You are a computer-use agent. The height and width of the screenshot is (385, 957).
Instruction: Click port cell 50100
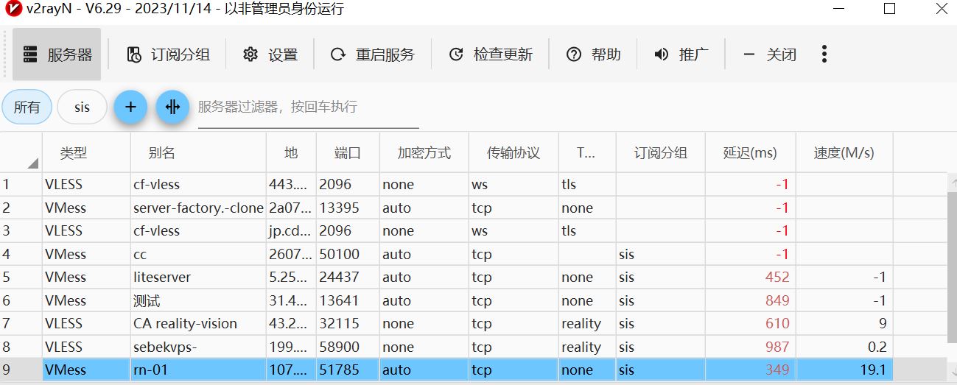(x=340, y=255)
